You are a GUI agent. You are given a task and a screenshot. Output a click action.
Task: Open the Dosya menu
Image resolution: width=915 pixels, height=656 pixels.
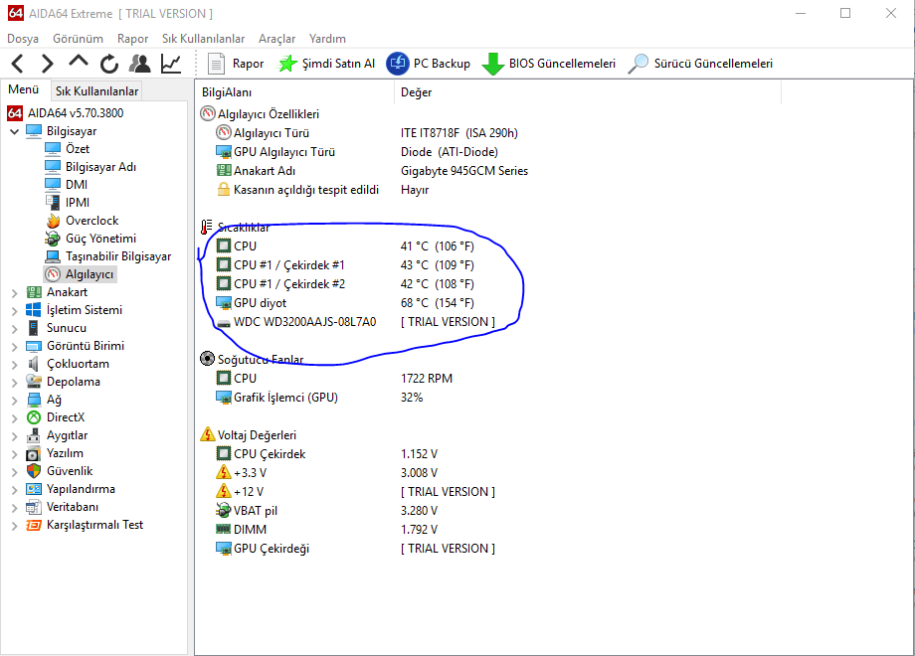pos(23,39)
